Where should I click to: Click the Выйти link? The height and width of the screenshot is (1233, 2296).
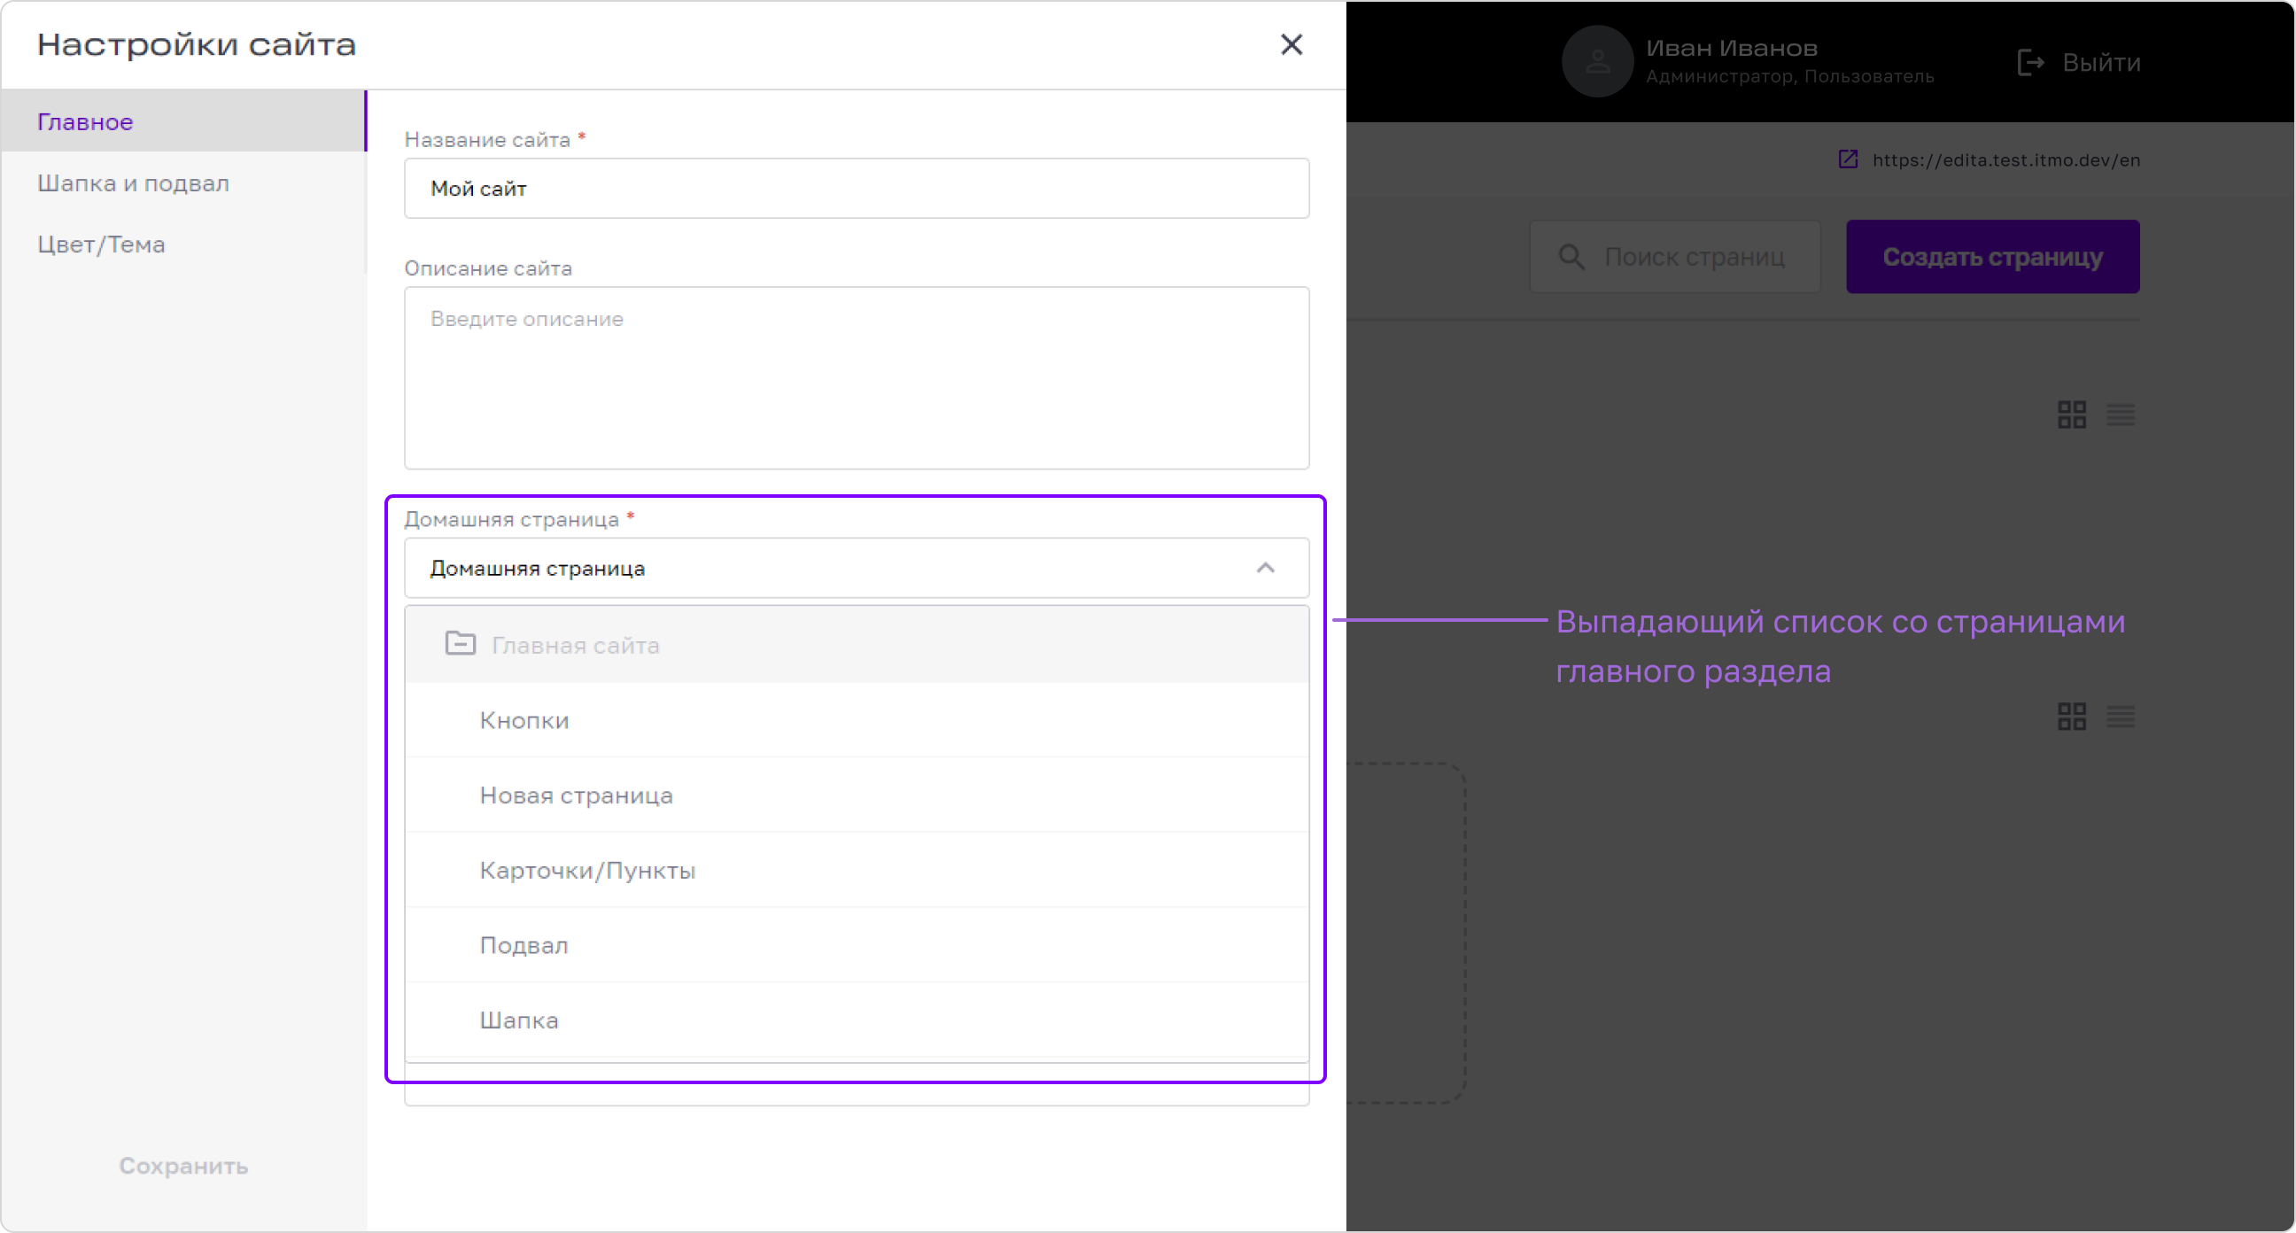(2101, 62)
